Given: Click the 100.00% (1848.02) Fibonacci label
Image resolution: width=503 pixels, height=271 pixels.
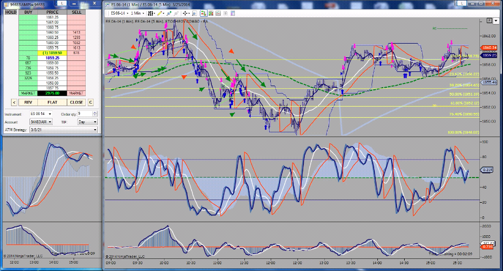Looking at the screenshot, I should coord(463,132).
